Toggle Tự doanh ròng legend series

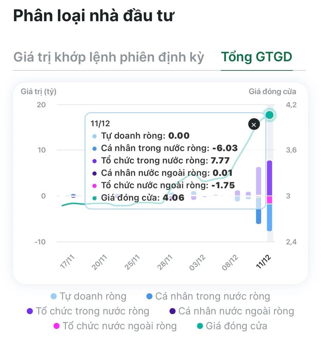point(89,297)
